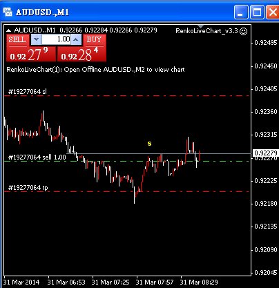Minimize the AUDUSD chart window

pyautogui.click(x=241, y=12)
